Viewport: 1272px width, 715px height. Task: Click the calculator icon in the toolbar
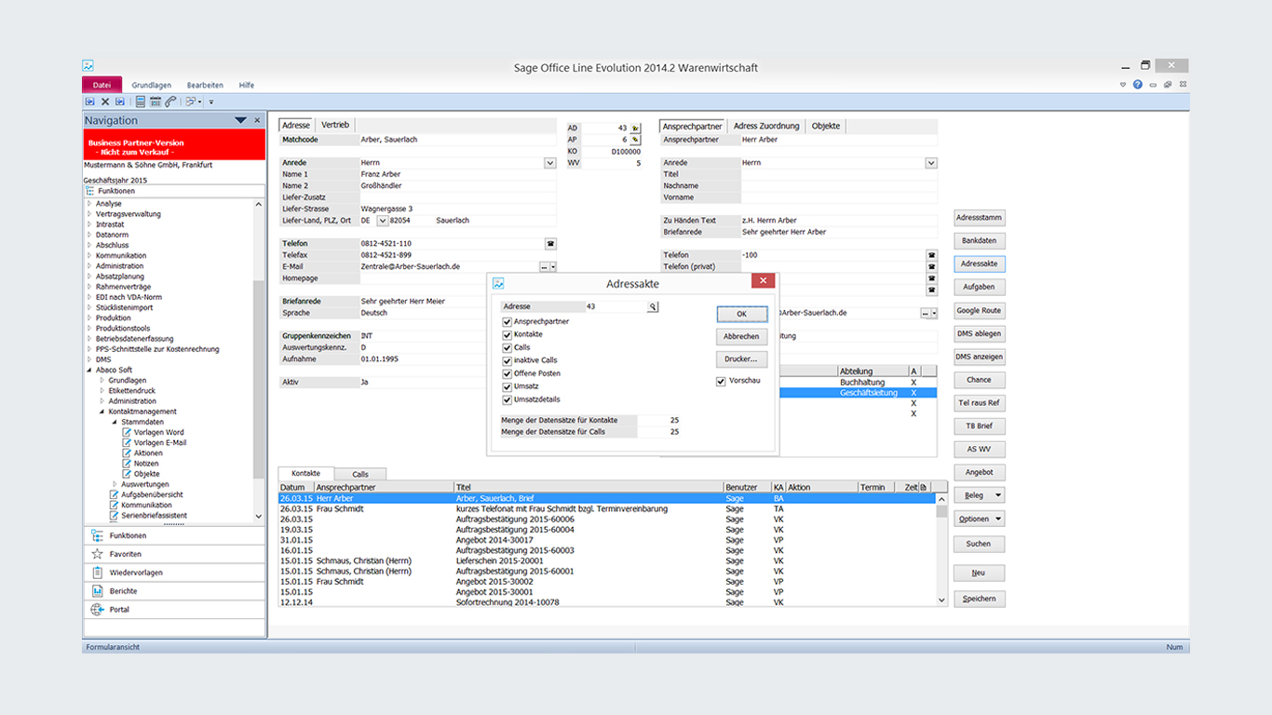pos(141,101)
